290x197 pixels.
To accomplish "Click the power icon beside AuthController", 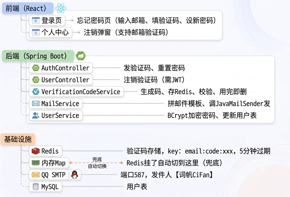I will (36, 68).
